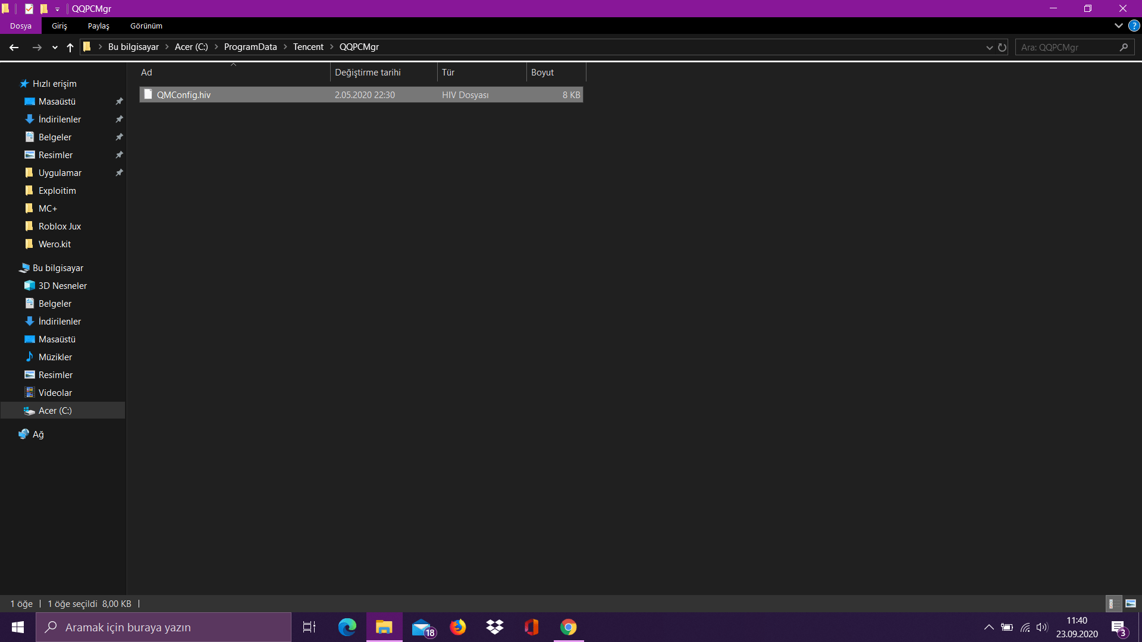Open the Exploitim folder in sidebar
This screenshot has height=642, width=1142.
[x=57, y=191]
